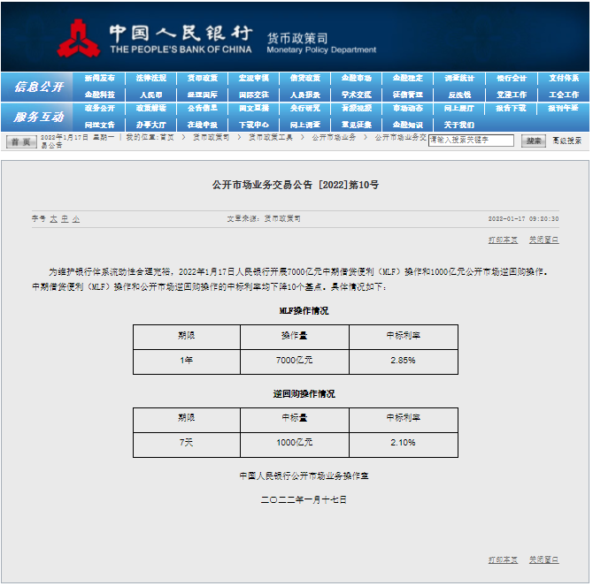Select 党建工作 in the navigation
Viewport: 593px width, 586px height.
click(512, 95)
